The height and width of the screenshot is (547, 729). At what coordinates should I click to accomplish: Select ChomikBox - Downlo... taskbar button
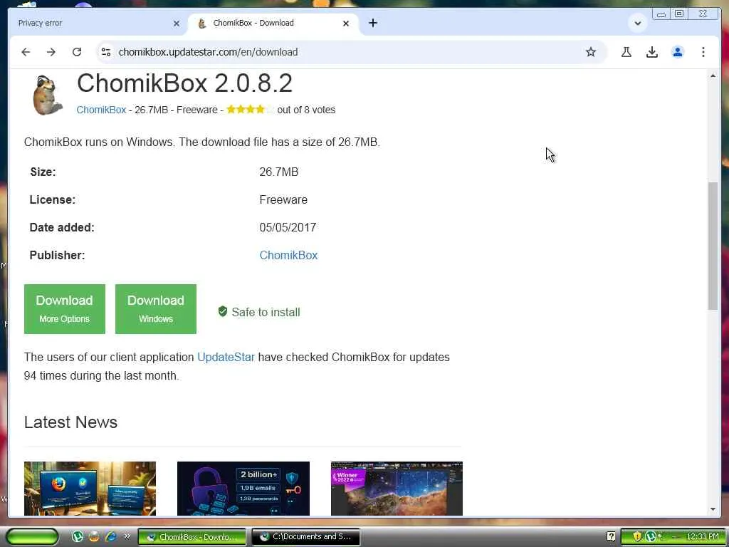click(192, 537)
